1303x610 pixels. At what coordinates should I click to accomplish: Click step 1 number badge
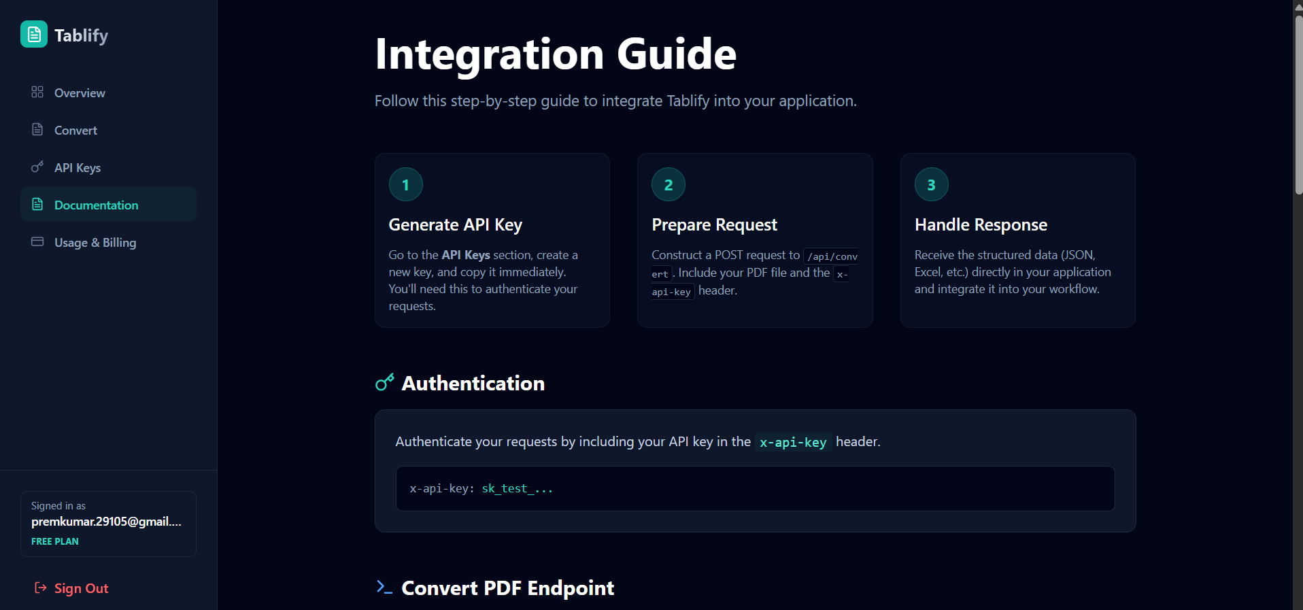[x=406, y=184]
